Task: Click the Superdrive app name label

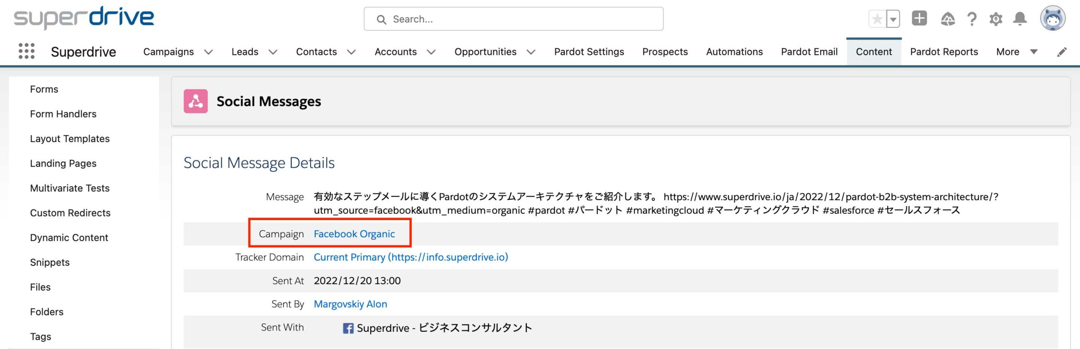Action: [84, 52]
